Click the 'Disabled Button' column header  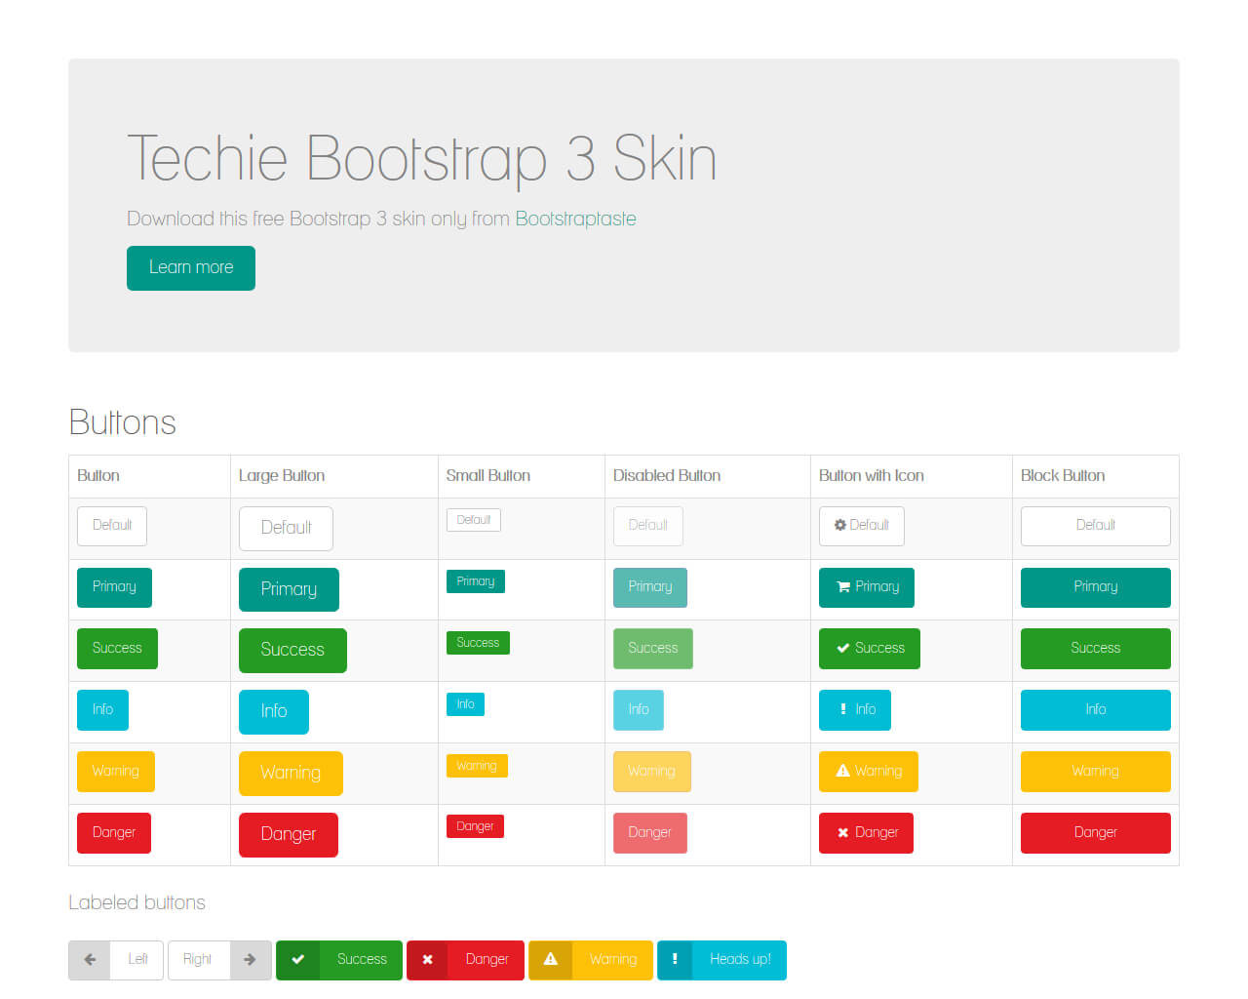tap(667, 476)
